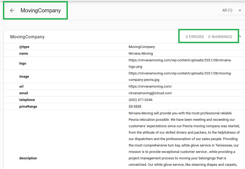Collapse the MovingCompany card with chevron
The height and width of the screenshot is (169, 245).
[240, 36]
